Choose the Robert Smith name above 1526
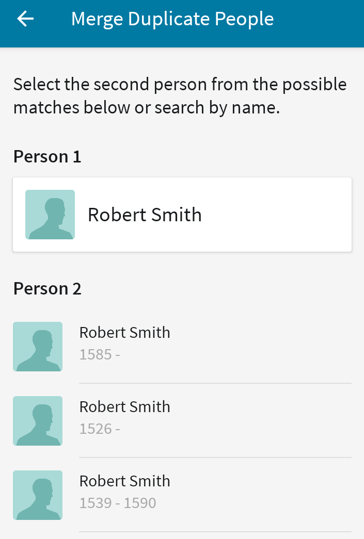Screen dimensions: 364x539 point(125,406)
